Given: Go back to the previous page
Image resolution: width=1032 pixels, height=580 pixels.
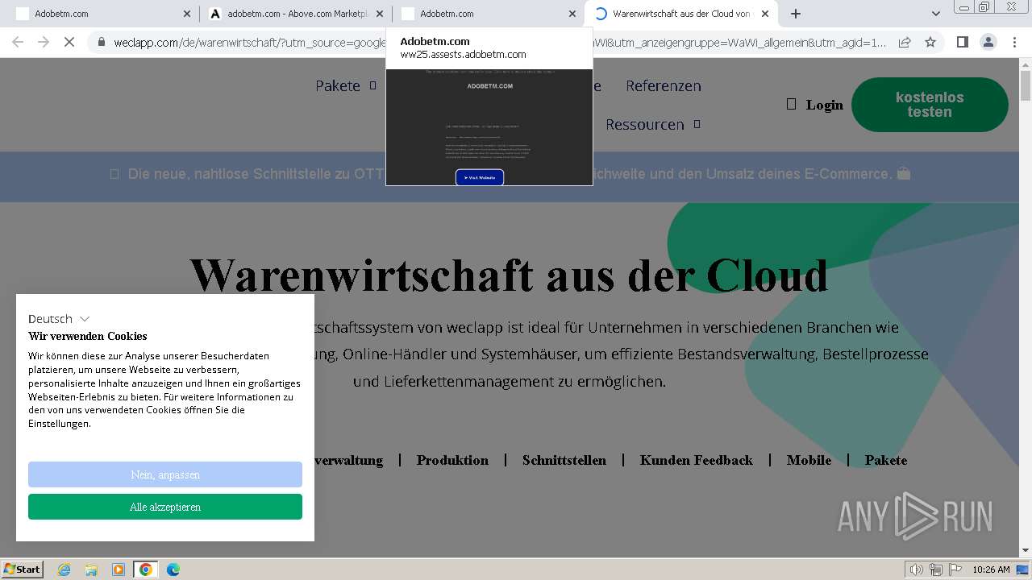Looking at the screenshot, I should (18, 42).
